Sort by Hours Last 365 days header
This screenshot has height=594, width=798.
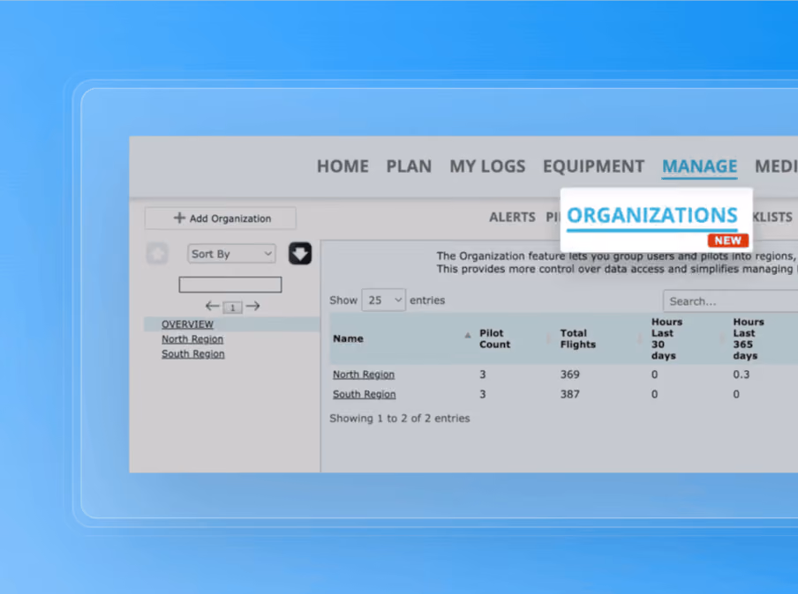tap(749, 338)
